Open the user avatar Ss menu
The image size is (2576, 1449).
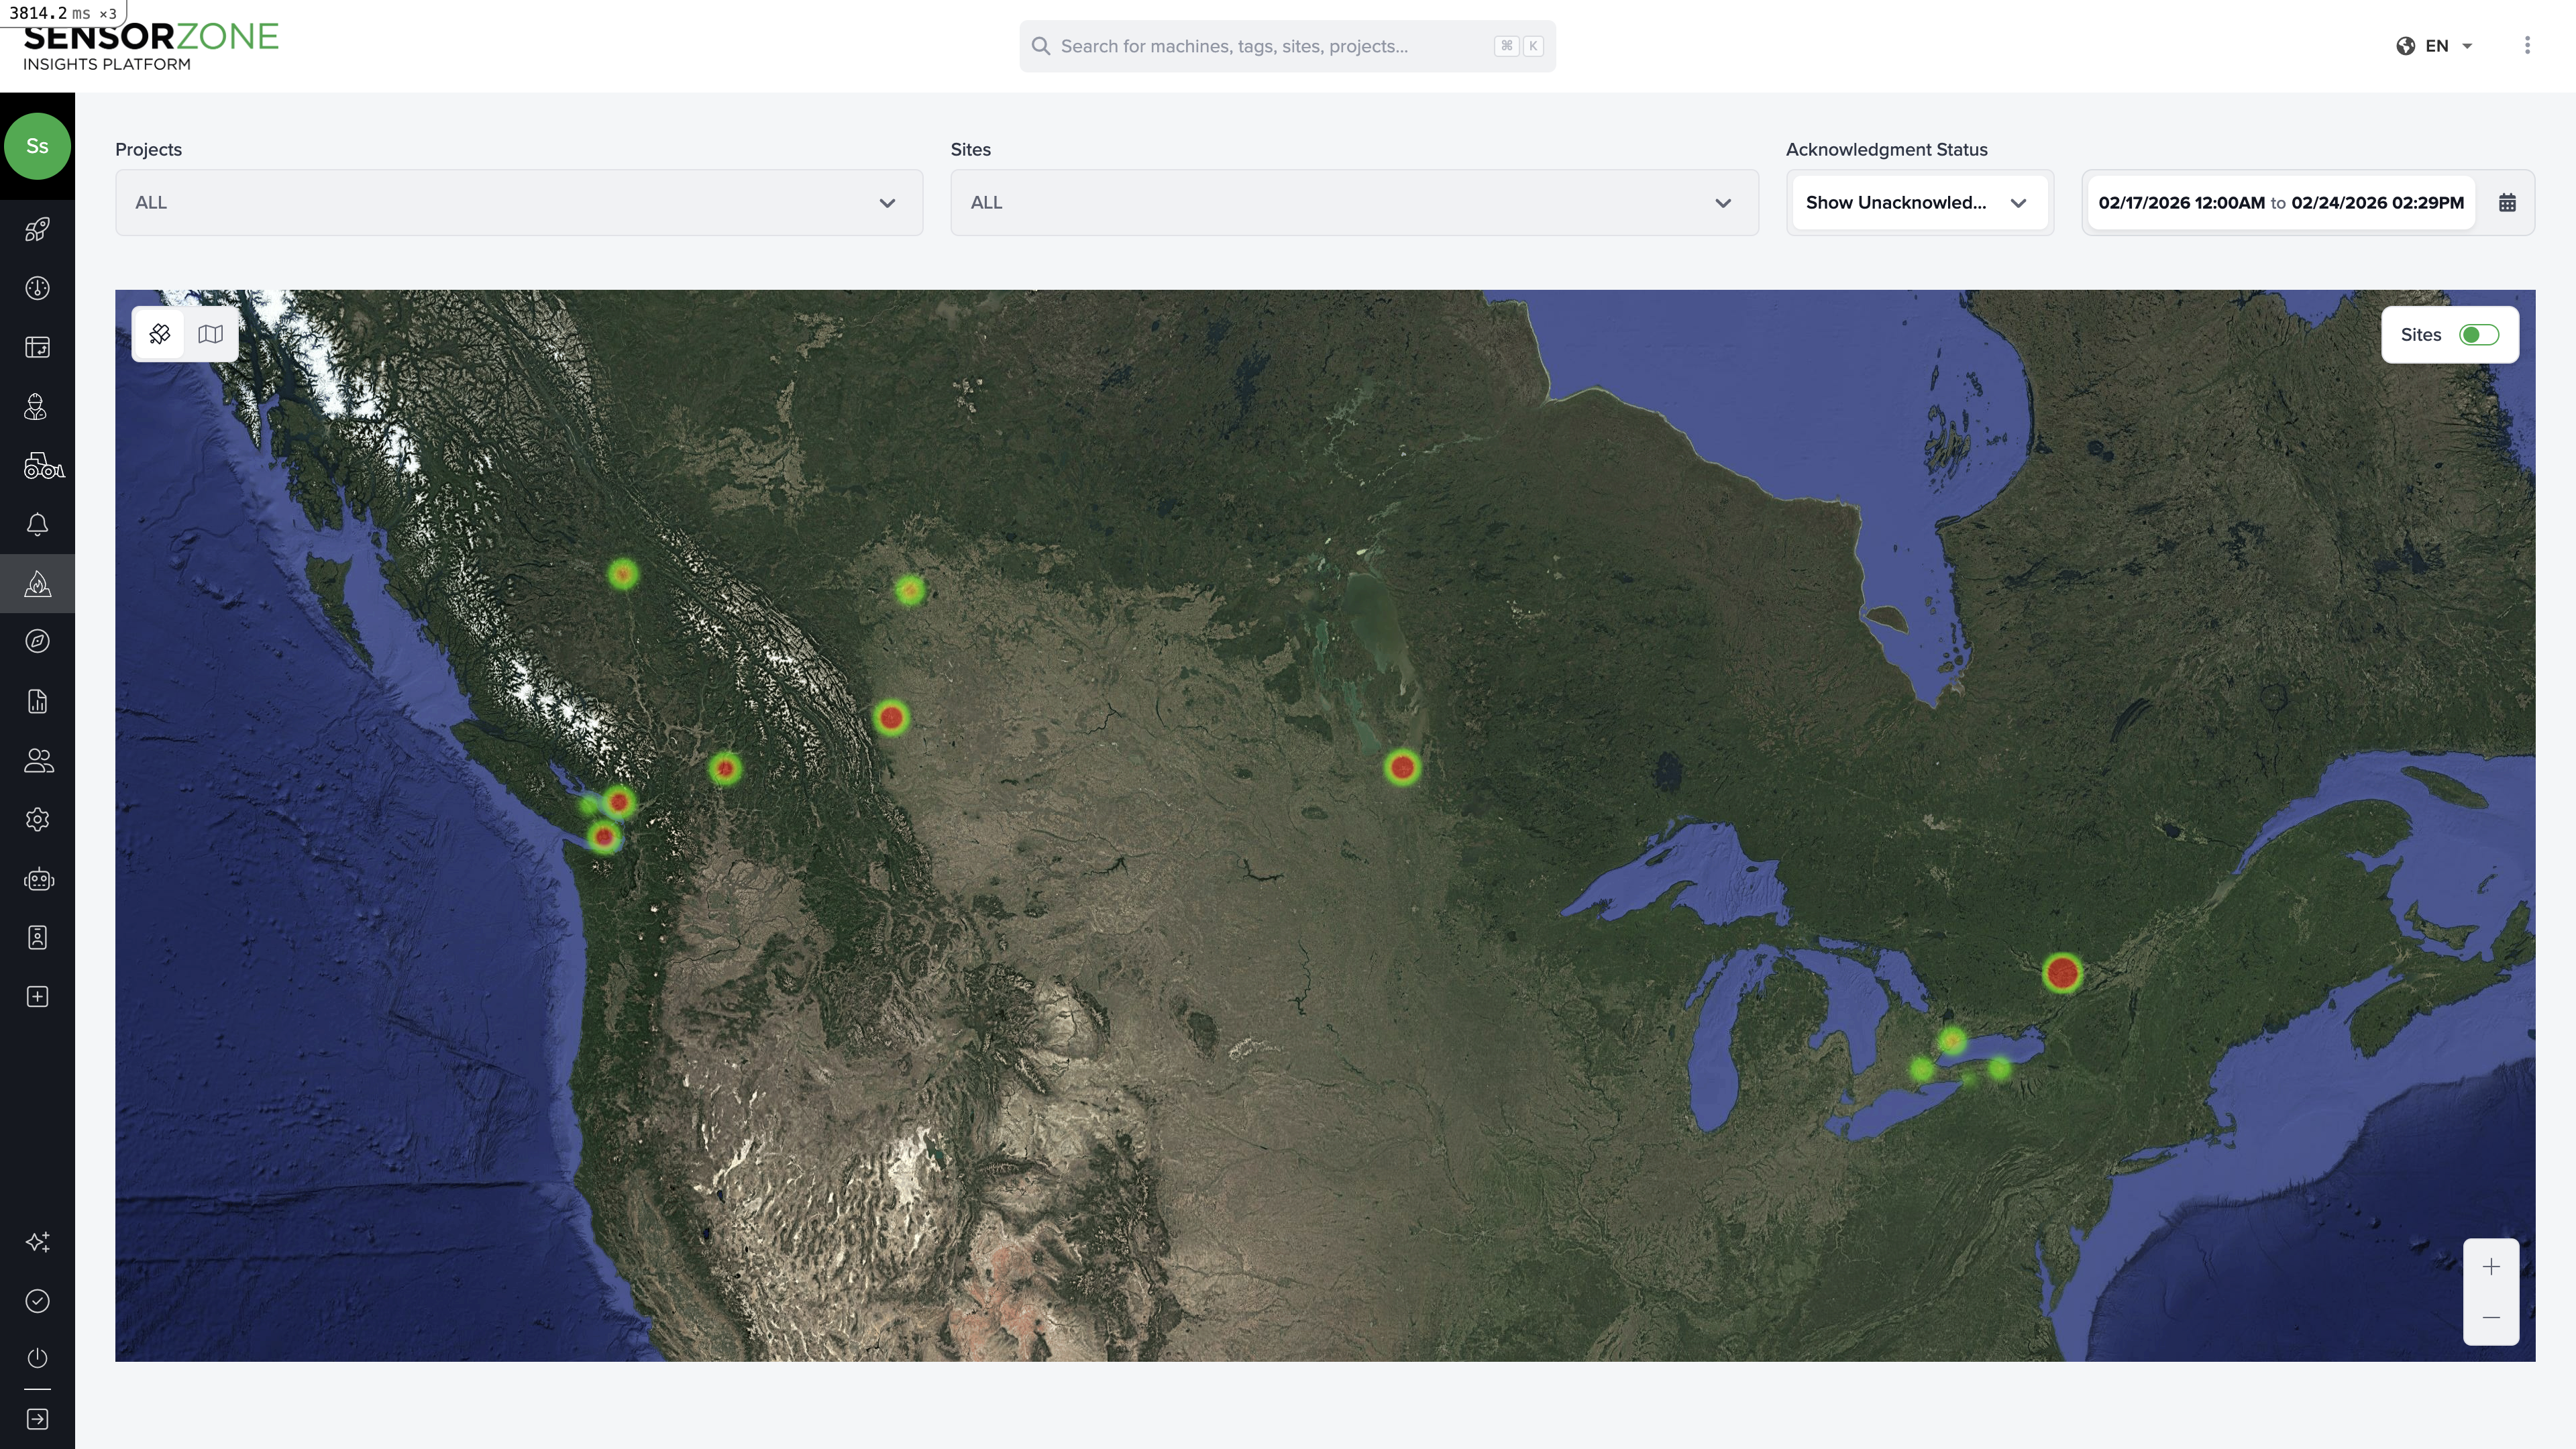37,146
